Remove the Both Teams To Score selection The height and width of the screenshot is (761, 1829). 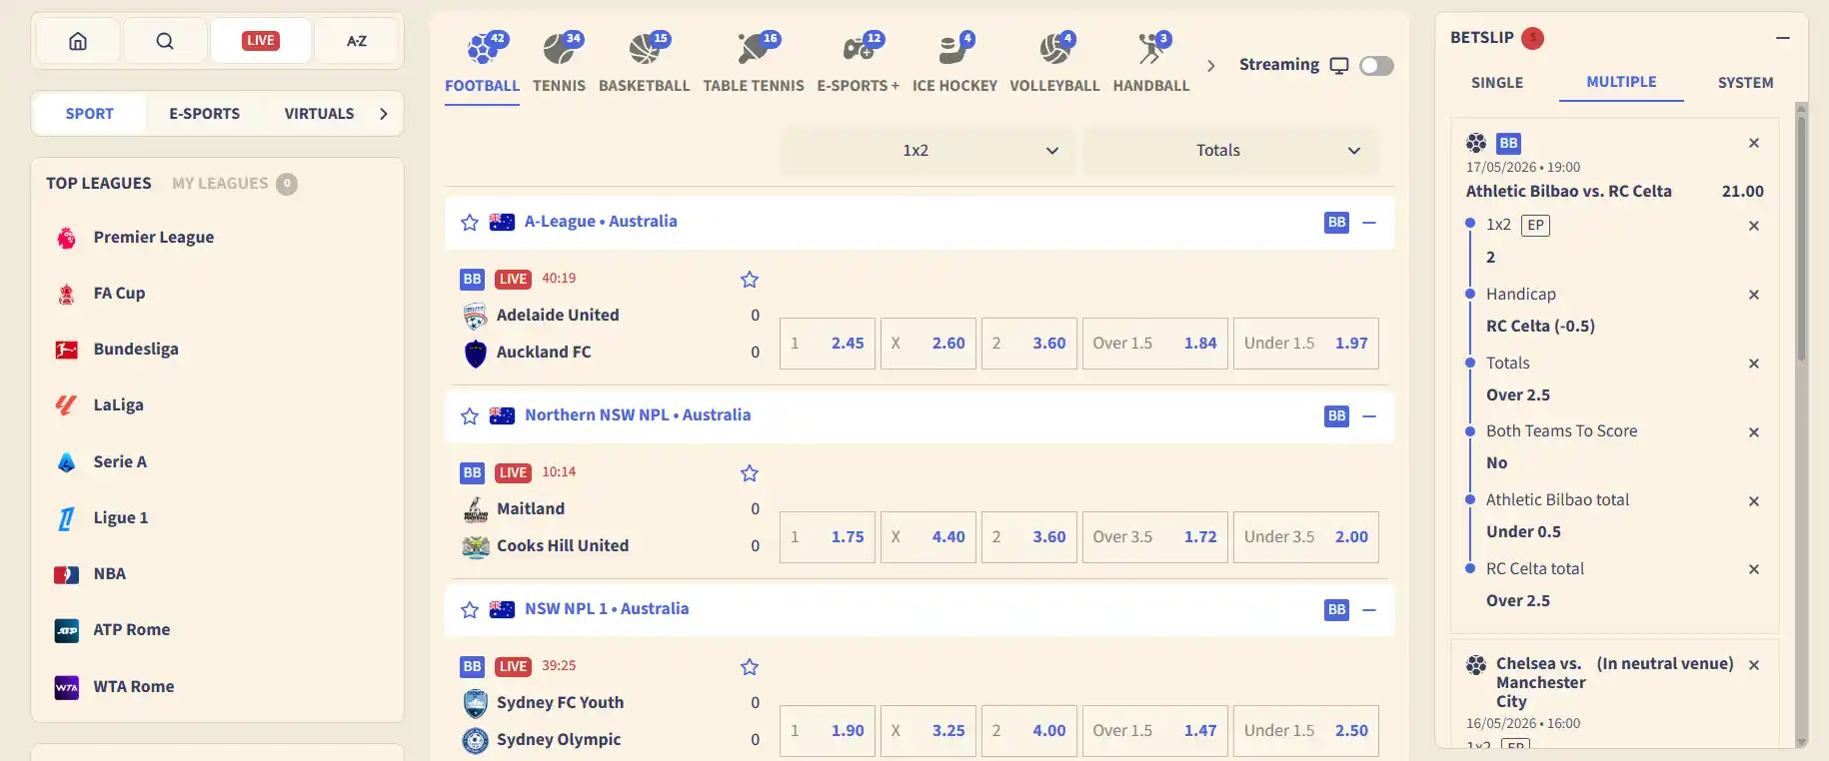(x=1754, y=432)
